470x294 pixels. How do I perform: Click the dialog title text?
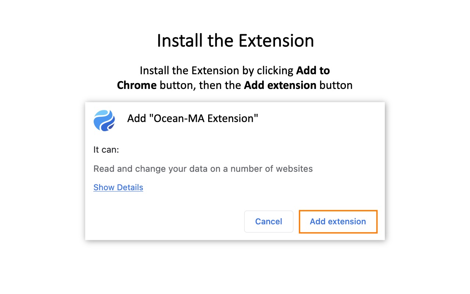[193, 118]
